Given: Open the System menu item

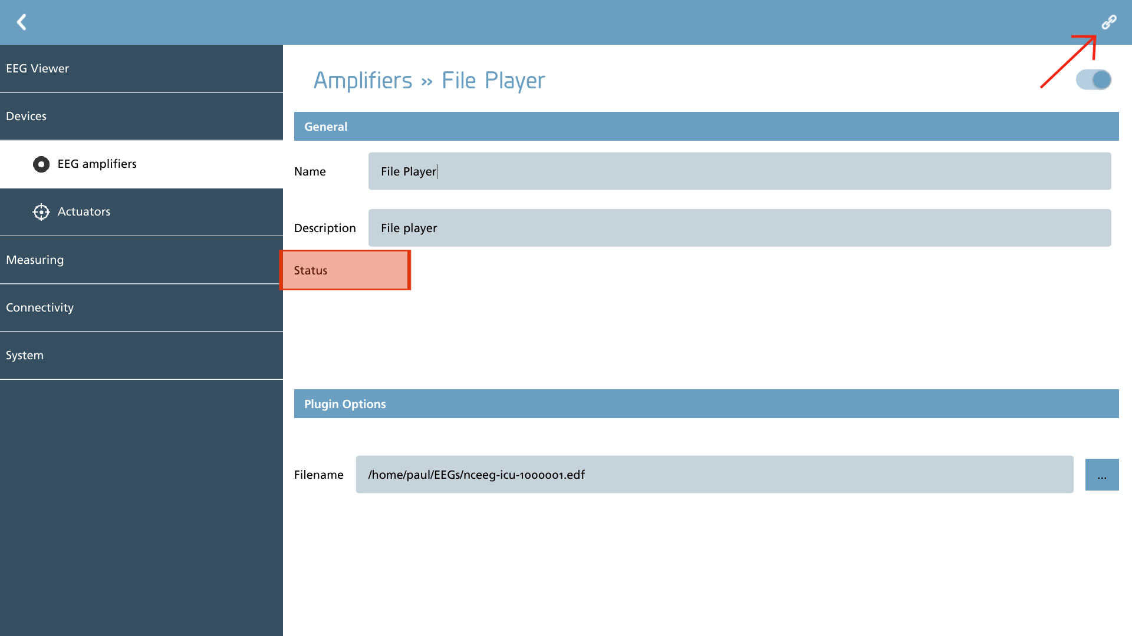Looking at the screenshot, I should coord(141,355).
